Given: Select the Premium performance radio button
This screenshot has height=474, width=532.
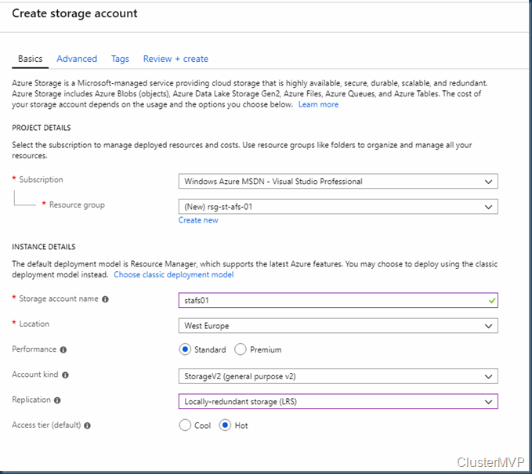Looking at the screenshot, I should [x=241, y=349].
